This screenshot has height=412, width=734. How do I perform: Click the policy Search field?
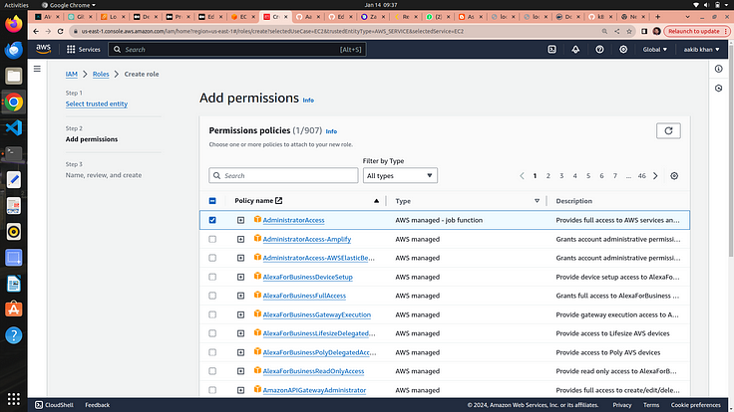[x=283, y=175]
